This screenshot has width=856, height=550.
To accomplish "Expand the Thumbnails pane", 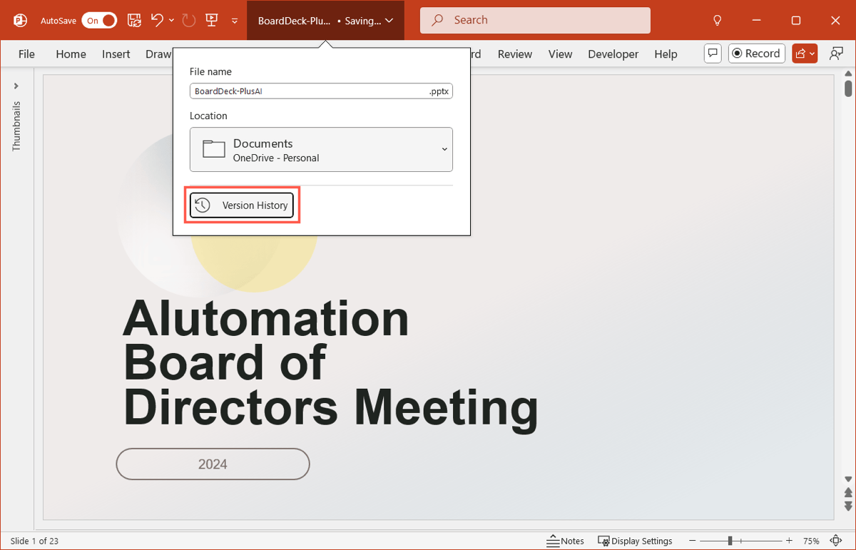I will (x=16, y=86).
